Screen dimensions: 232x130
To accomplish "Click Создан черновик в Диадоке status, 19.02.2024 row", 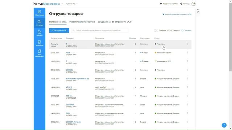I will [x=167, y=87].
